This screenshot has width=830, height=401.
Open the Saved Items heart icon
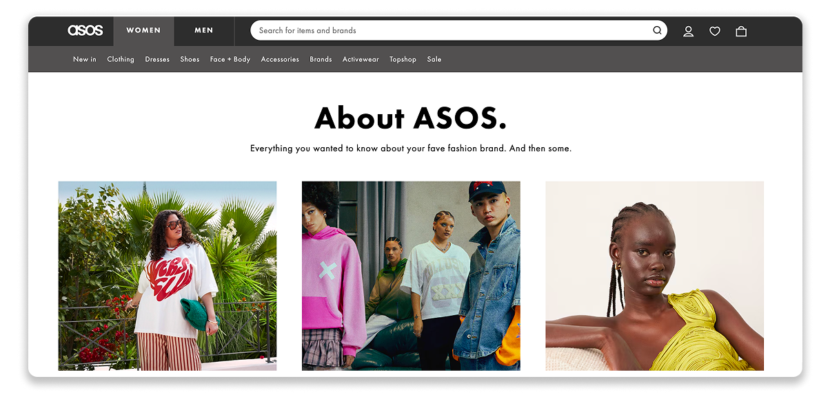(715, 31)
